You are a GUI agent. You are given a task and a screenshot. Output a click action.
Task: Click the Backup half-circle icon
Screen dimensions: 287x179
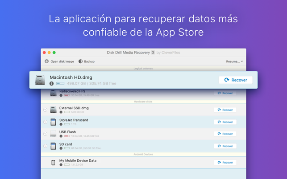(x=80, y=61)
